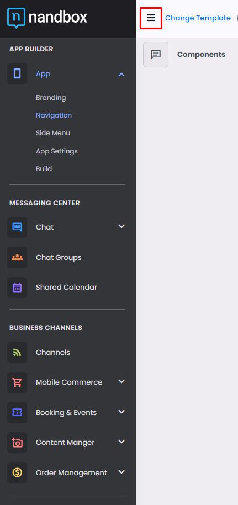The height and width of the screenshot is (505, 238).
Task: Click the hamburger menu icon
Action: [151, 18]
